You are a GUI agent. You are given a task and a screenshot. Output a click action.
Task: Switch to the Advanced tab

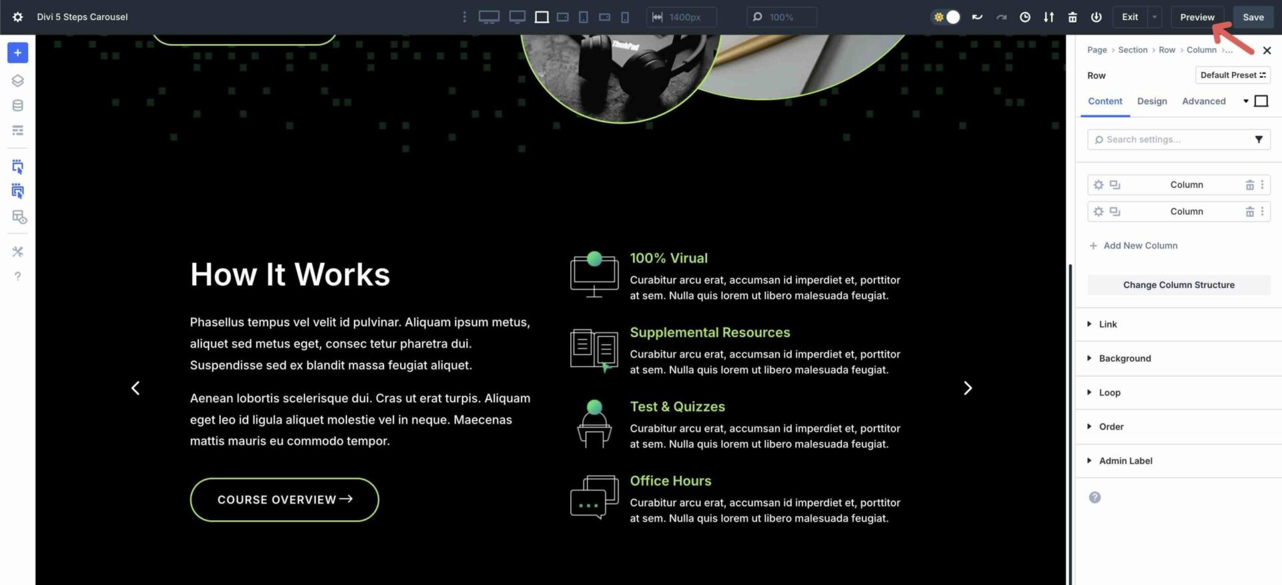(x=1203, y=102)
